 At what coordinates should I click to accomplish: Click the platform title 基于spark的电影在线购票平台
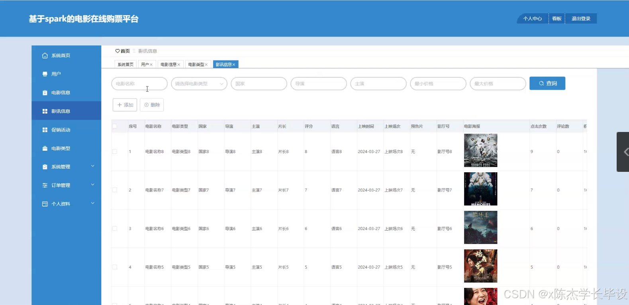(x=84, y=19)
